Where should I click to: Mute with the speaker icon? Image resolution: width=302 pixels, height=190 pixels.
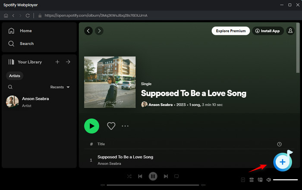(x=269, y=180)
